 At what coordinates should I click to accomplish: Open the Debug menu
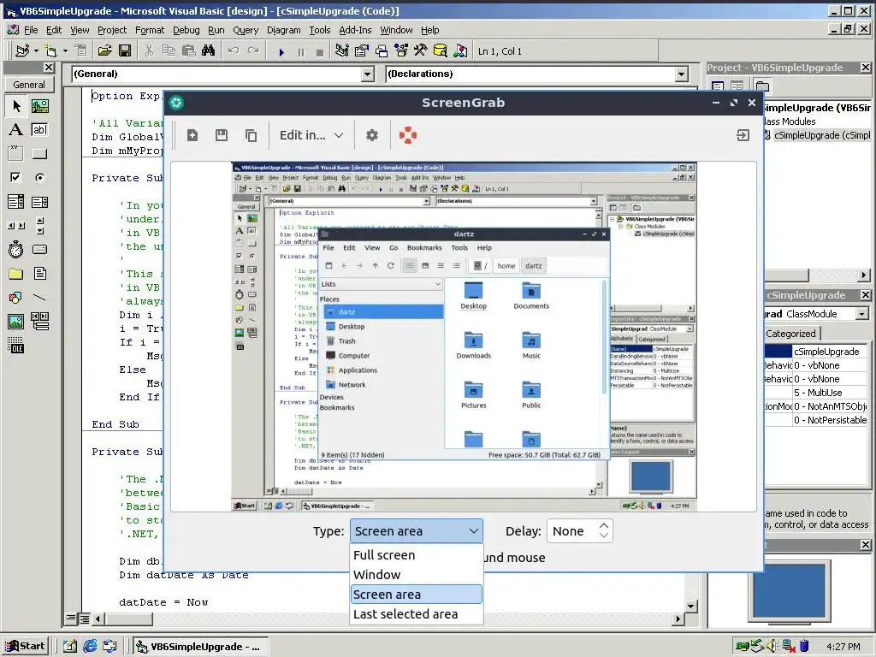186,30
